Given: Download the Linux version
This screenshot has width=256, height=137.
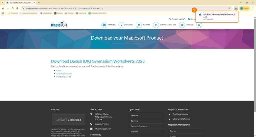Looking at the screenshot, I should 59,71.
